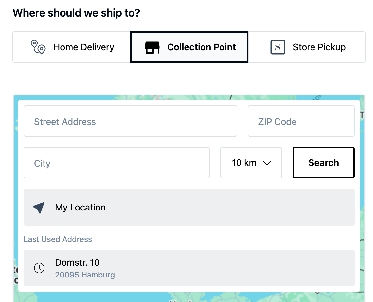This screenshot has height=302, width=373.
Task: Select the Collection Point tab
Action: tap(189, 47)
